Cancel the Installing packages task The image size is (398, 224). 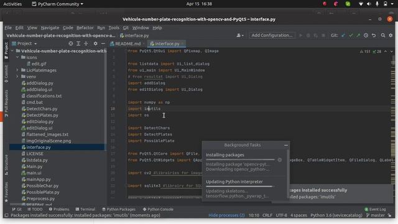click(x=279, y=160)
